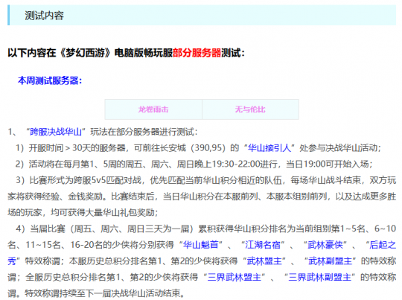Click the 华山魁首 title link
The width and height of the screenshot is (402, 300).
tap(200, 245)
